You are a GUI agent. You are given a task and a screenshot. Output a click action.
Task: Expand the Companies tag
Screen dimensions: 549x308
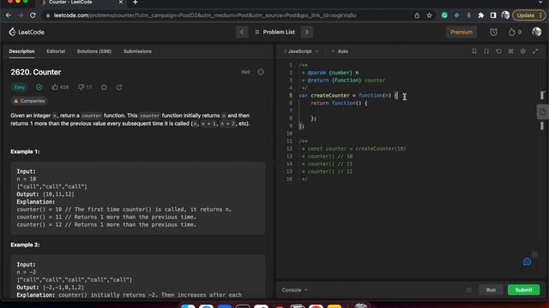pyautogui.click(x=29, y=101)
